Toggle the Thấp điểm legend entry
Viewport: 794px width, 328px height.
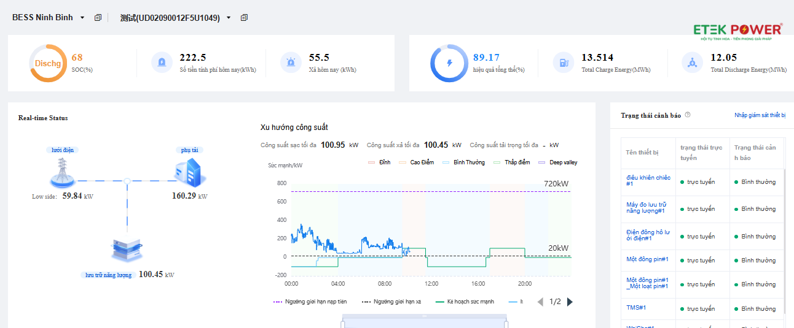[511, 162]
